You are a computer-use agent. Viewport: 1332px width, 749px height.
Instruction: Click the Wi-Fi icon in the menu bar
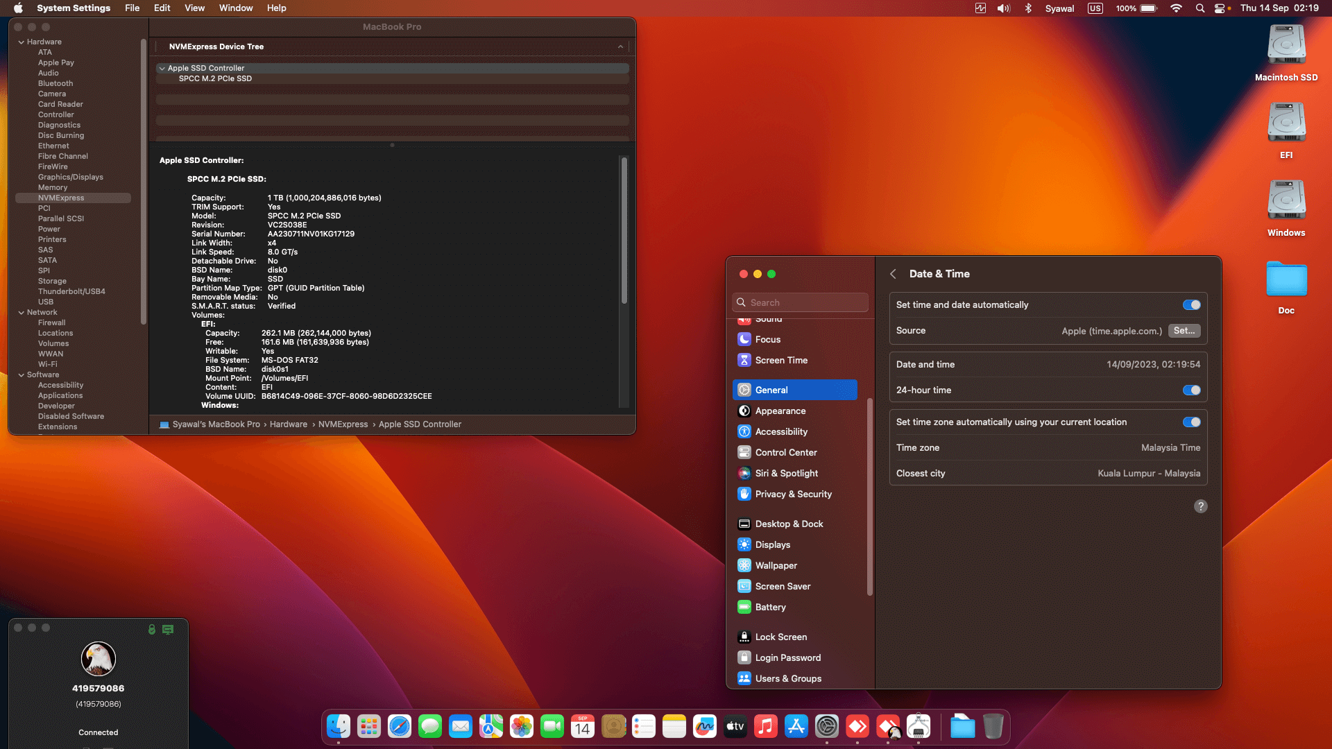click(x=1176, y=8)
